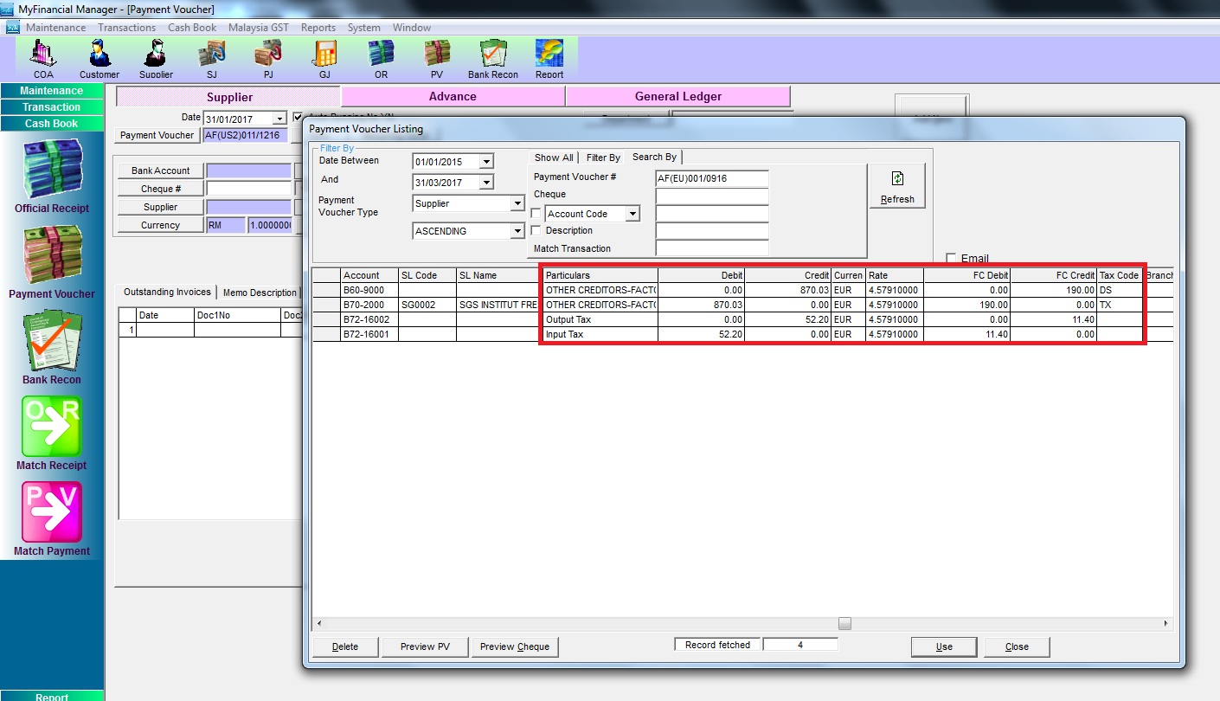Select the GJ calculator icon
The width and height of the screenshot is (1220, 701).
(x=324, y=56)
